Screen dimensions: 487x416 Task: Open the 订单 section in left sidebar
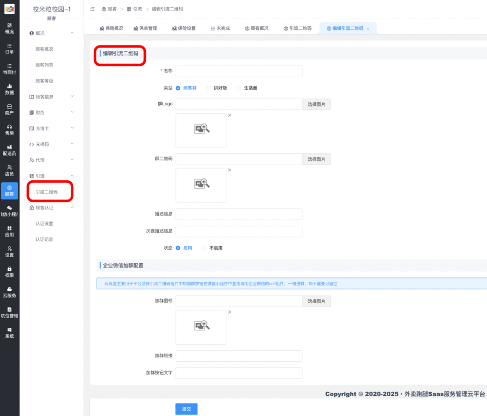tap(10, 49)
